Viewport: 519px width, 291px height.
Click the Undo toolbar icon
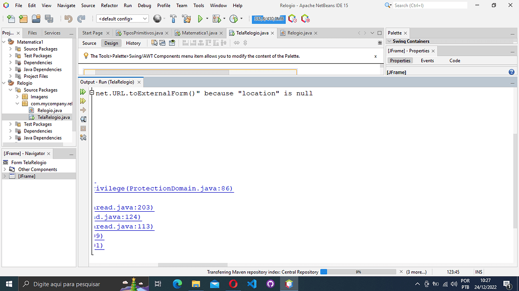(69, 19)
